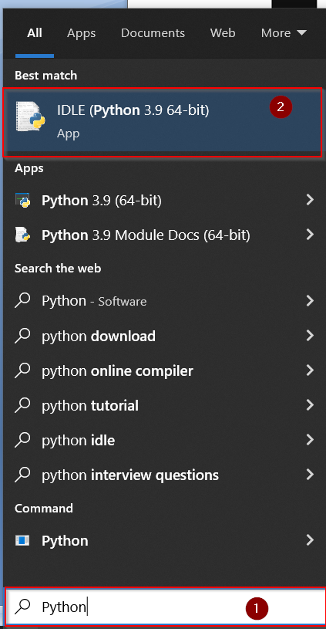This screenshot has width=326, height=629.
Task: Select the All tab
Action: point(35,33)
